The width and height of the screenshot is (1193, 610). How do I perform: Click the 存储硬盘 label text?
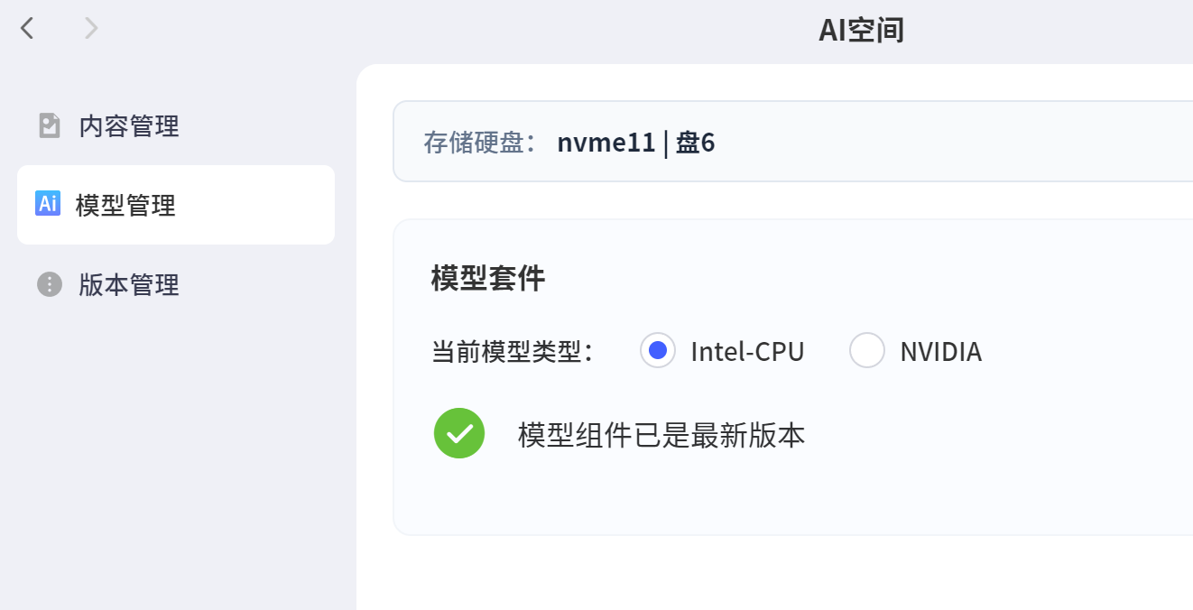[x=480, y=143]
